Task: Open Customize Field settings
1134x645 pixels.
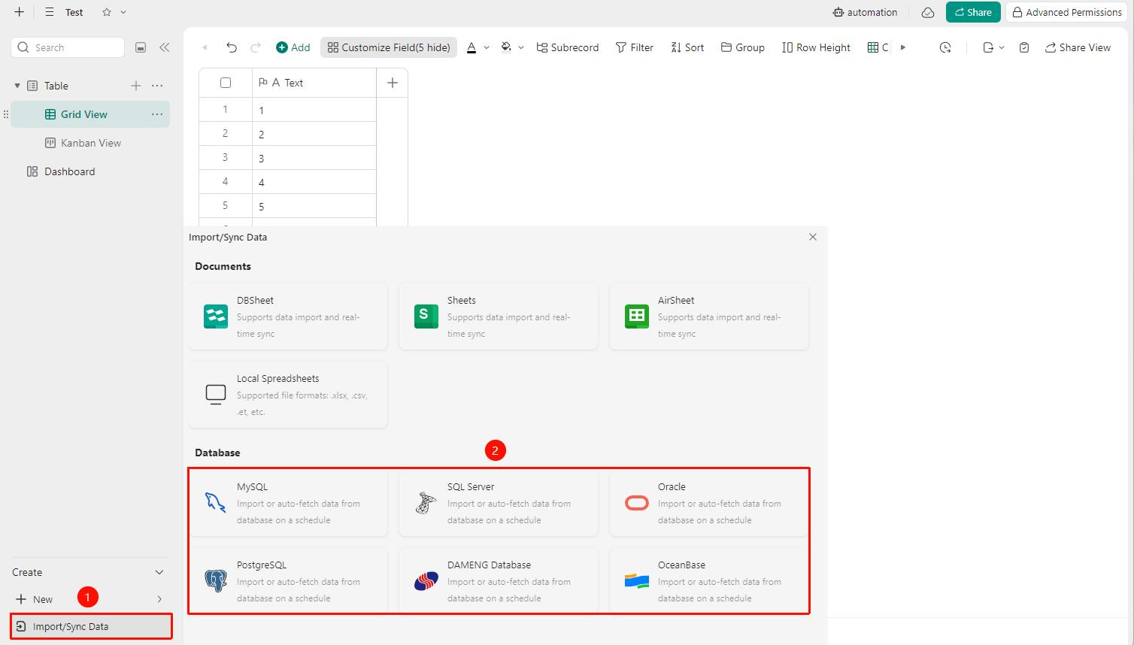Action: [389, 47]
